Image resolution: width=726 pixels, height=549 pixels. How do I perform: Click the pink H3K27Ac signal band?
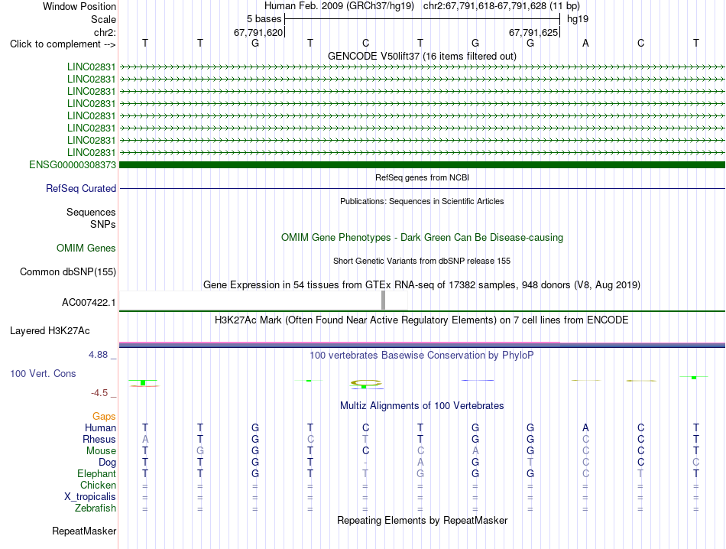point(339,343)
